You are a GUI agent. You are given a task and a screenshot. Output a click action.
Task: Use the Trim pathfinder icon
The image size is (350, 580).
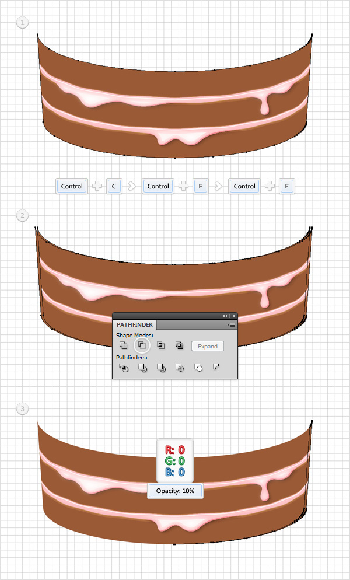(x=142, y=367)
